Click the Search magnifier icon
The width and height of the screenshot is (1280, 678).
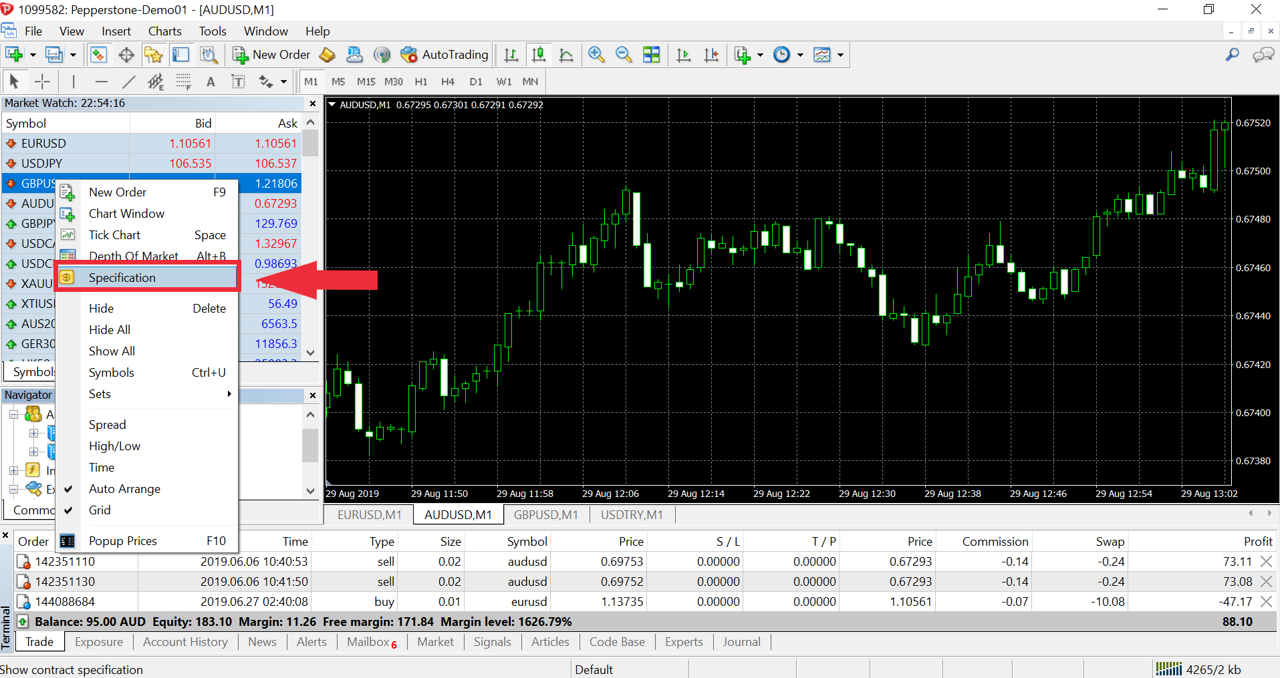click(1233, 55)
